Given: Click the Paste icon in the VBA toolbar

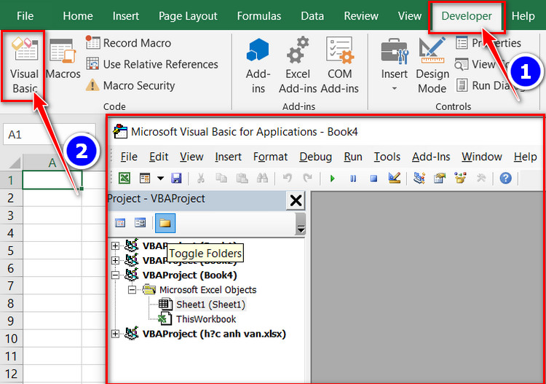Looking at the screenshot, I should click(x=242, y=179).
